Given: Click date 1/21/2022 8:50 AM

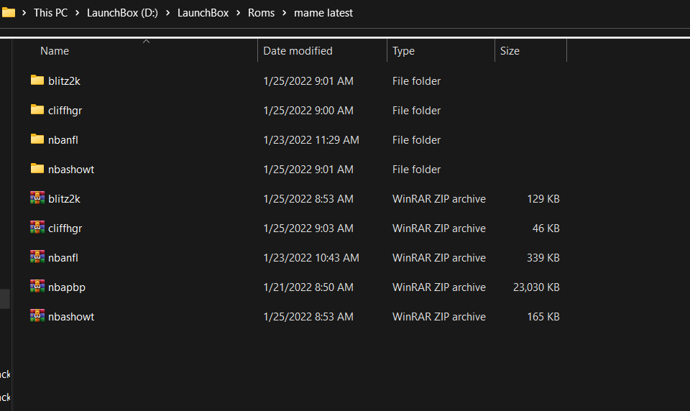Looking at the screenshot, I should tap(308, 287).
